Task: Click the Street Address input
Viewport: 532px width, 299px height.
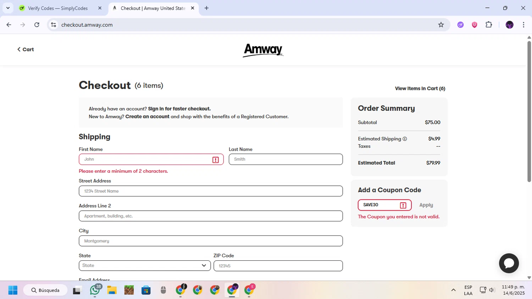Action: (211, 191)
